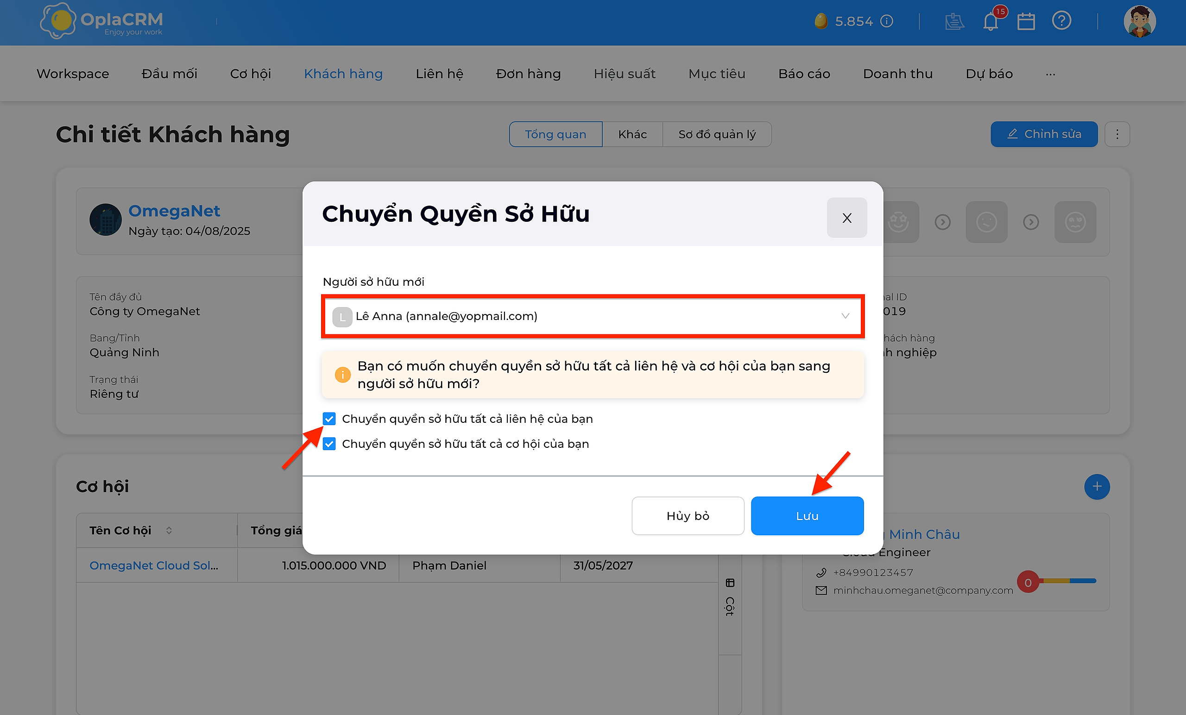Open the task list icon in header
1186x715 pixels.
[x=954, y=21]
